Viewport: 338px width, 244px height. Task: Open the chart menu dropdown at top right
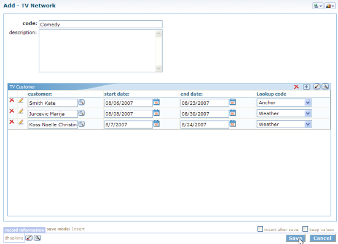330,6
